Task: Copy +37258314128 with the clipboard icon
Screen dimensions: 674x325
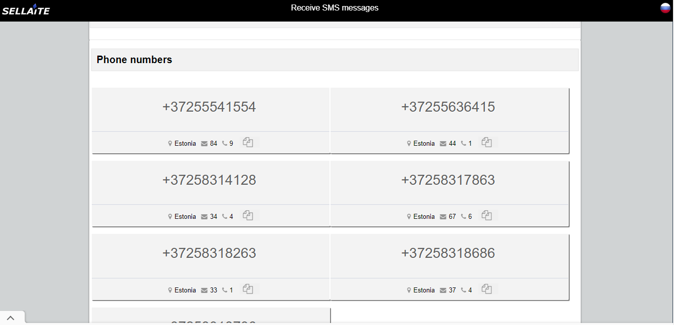Action: click(x=248, y=215)
